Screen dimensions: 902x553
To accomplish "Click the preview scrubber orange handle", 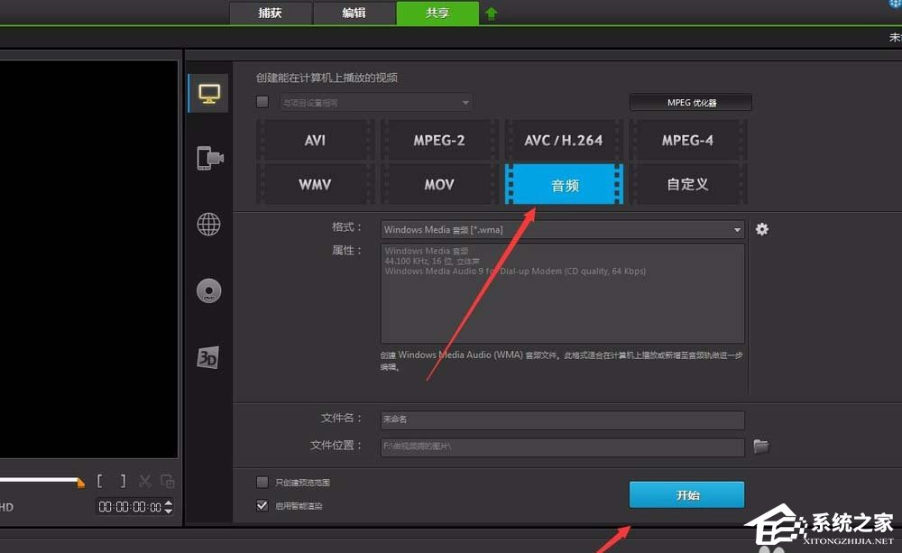I will pos(80,483).
